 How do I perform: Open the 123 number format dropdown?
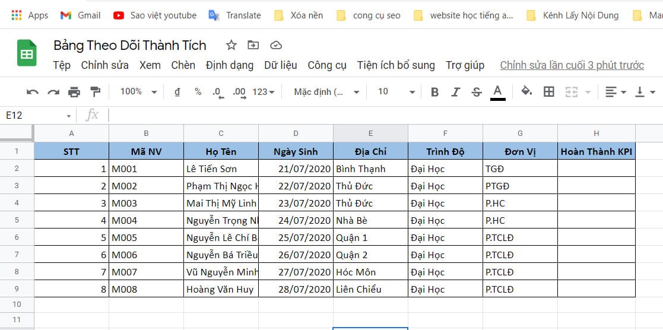264,92
